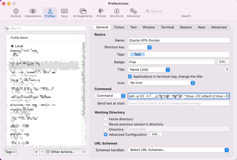The width and height of the screenshot is (237, 160).
Task: Click the magnifier in profile search
Action: tap(7, 28)
